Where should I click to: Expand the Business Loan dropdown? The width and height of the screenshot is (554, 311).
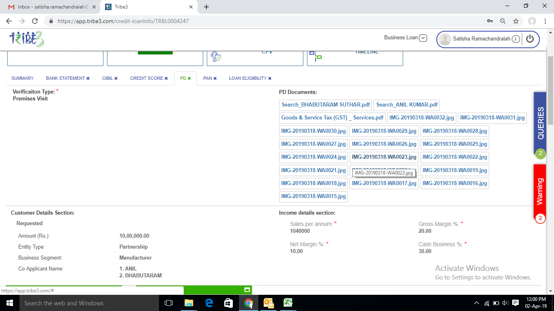coord(423,38)
